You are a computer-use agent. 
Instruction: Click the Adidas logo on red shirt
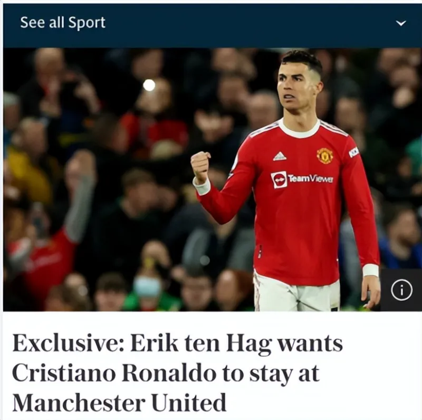[280, 156]
